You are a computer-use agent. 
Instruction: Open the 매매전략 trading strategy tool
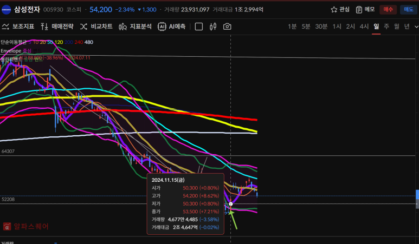point(57,27)
